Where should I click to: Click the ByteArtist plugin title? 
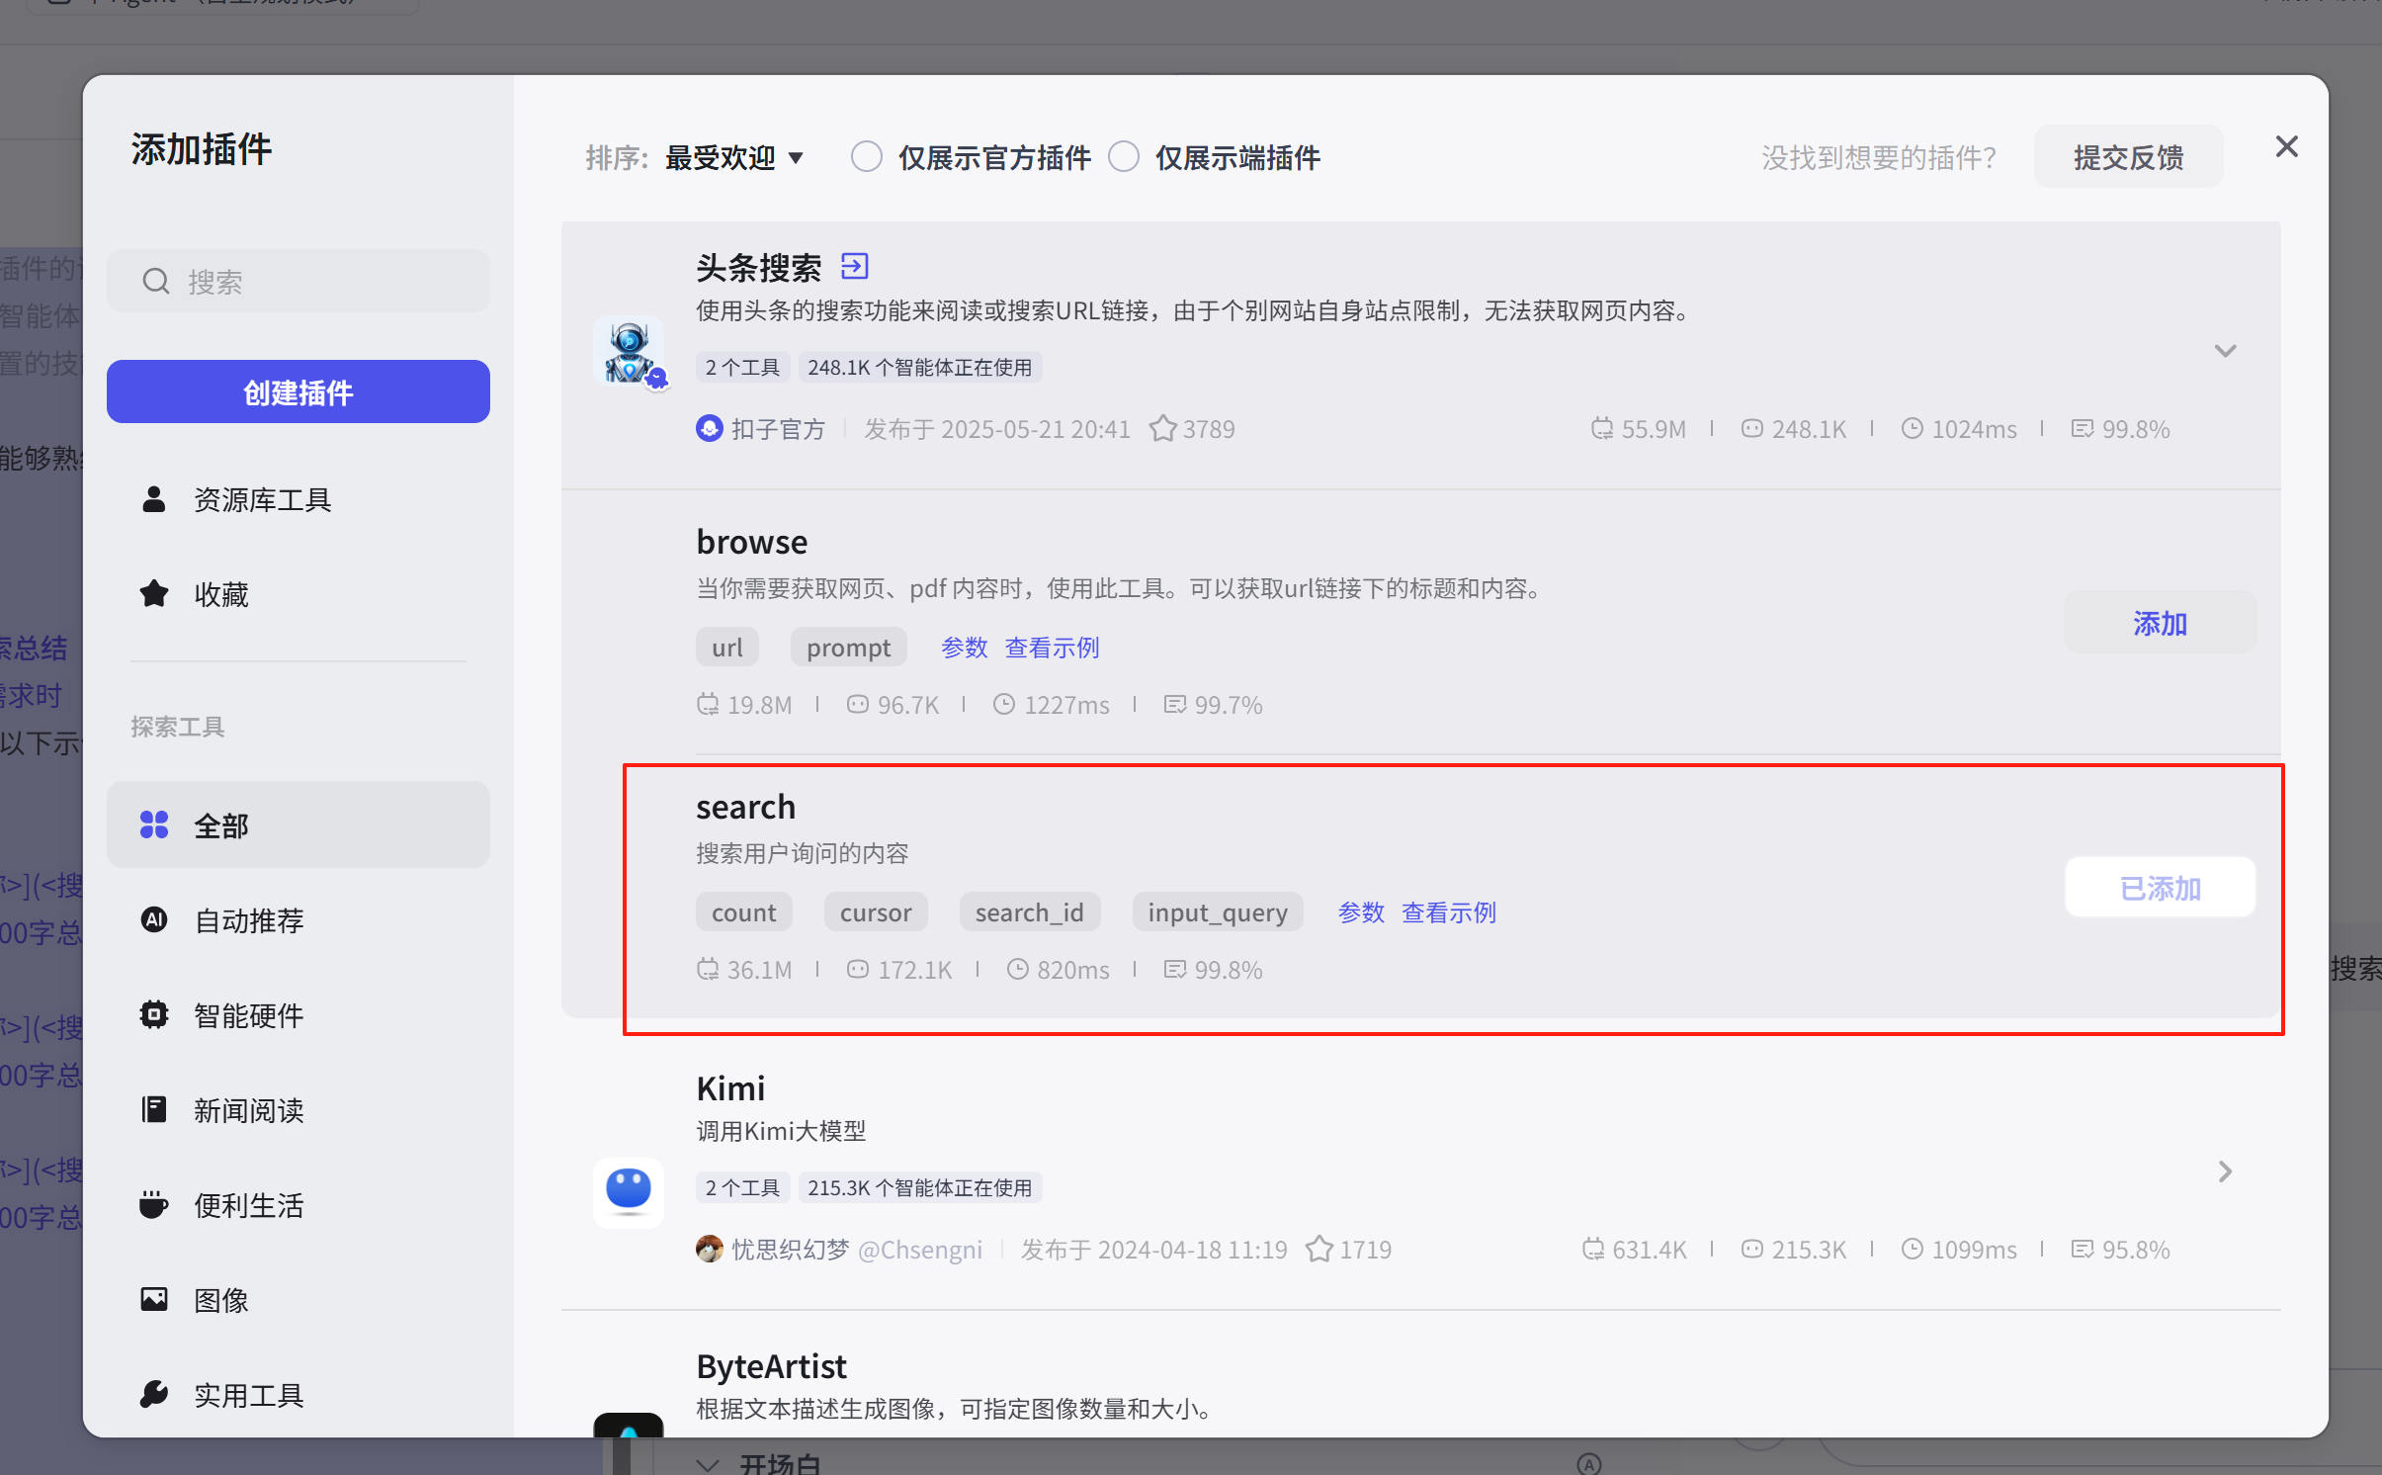click(772, 1366)
